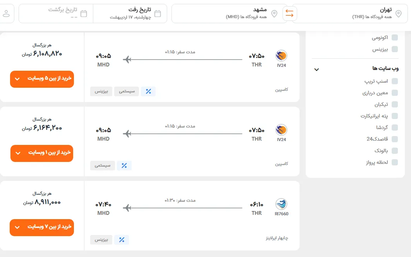Image resolution: width=411 pixels, height=257 pixels.
Task: Collapse the وب سایت ها filter section
Action: click(x=317, y=69)
